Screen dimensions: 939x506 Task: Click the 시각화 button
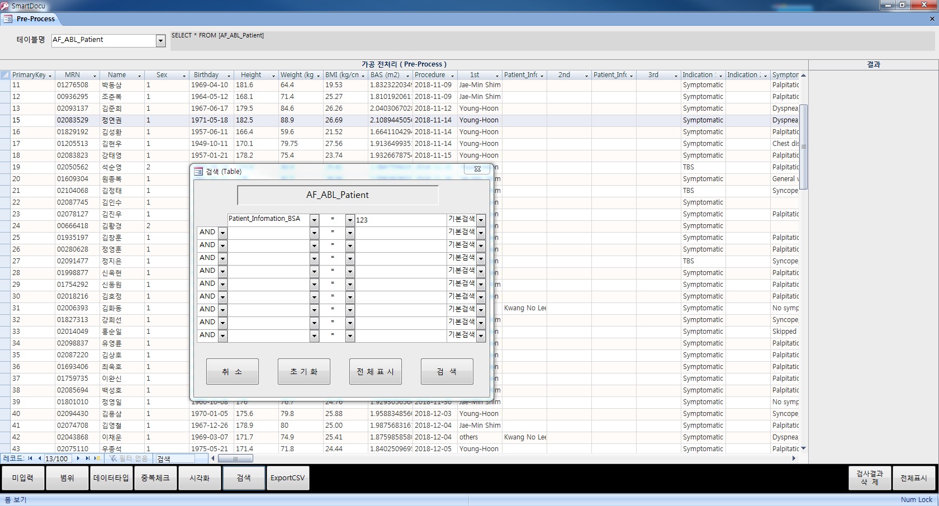click(200, 478)
